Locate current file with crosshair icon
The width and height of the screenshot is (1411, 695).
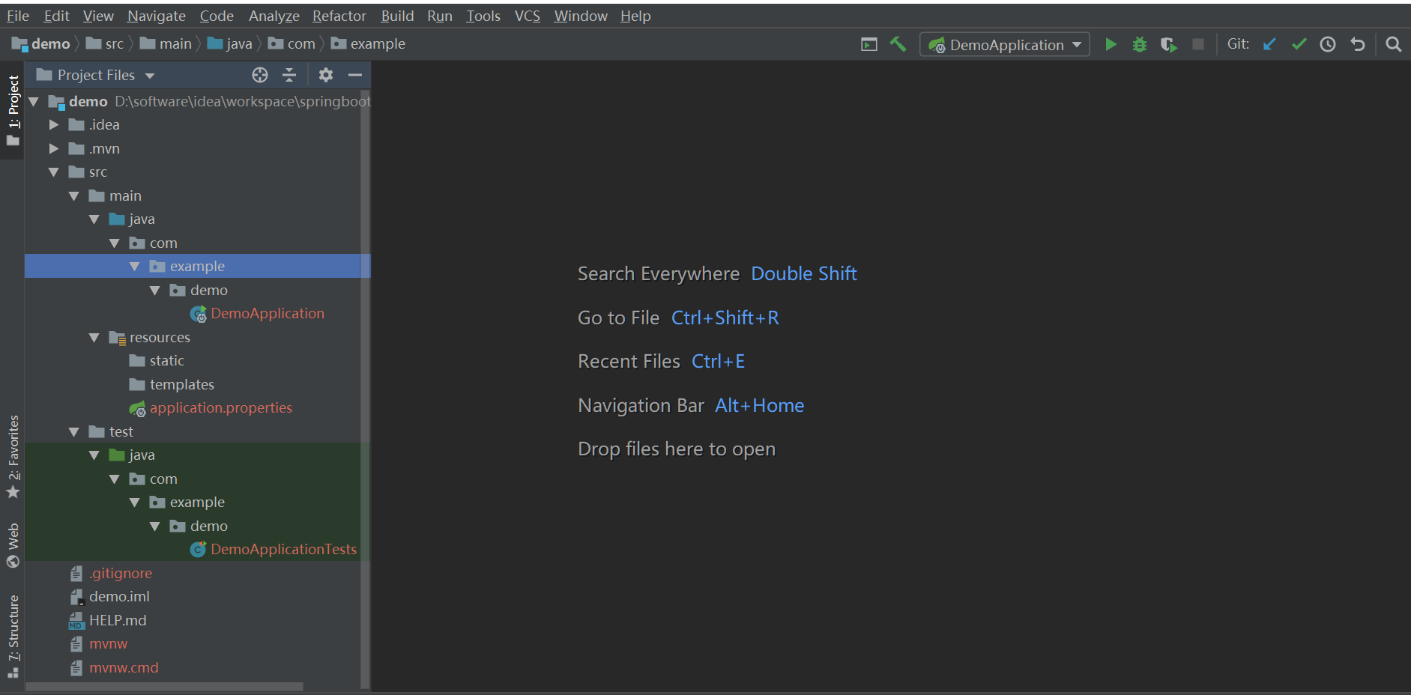coord(260,75)
